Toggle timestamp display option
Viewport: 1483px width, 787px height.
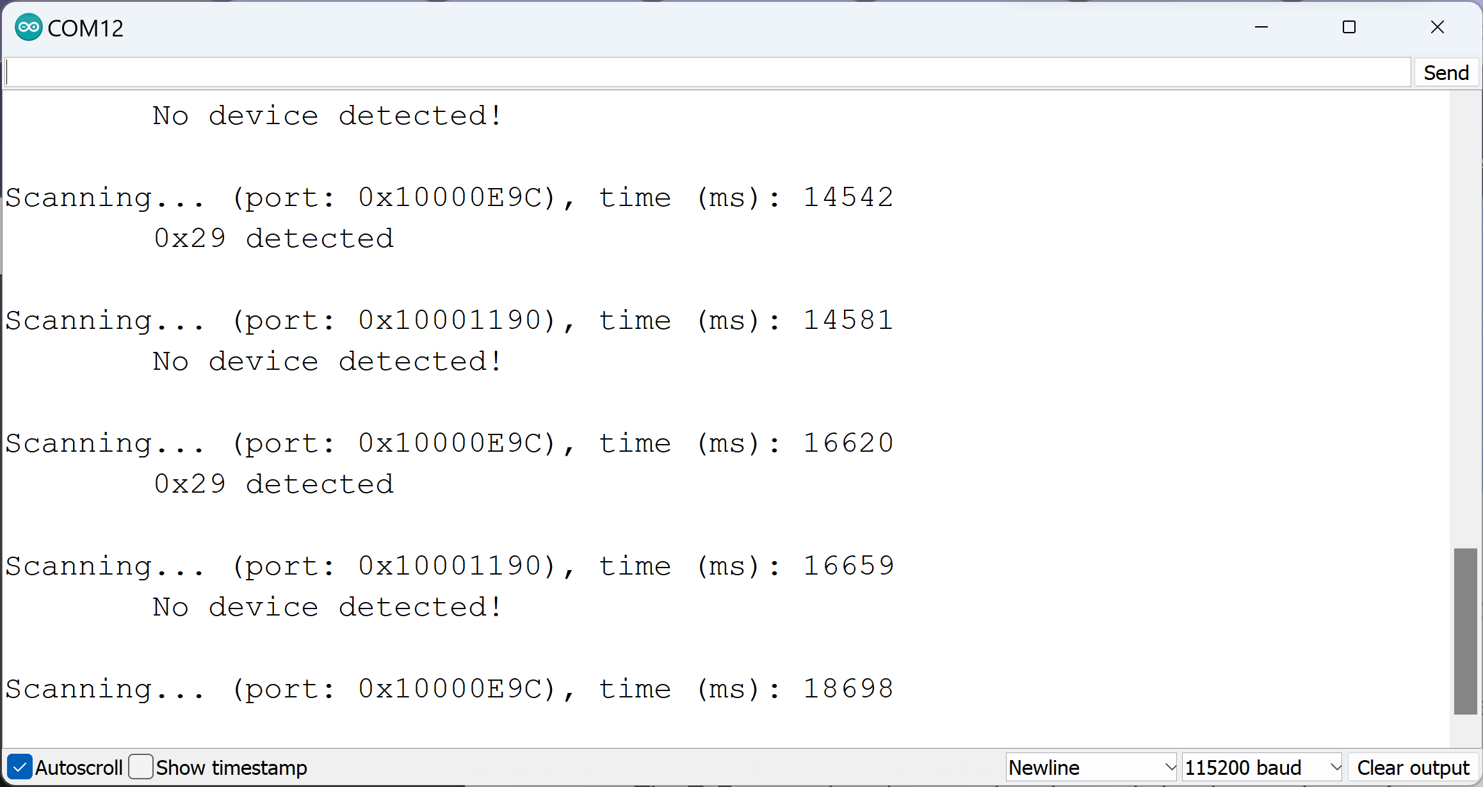[142, 767]
